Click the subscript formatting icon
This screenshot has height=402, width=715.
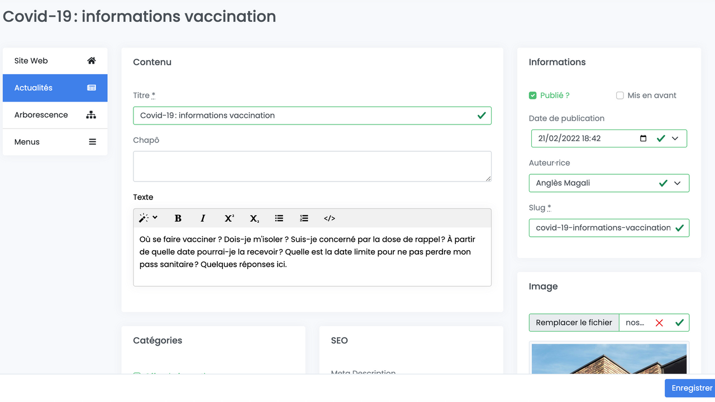coord(254,218)
